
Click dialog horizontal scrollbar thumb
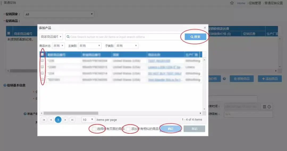(71, 113)
